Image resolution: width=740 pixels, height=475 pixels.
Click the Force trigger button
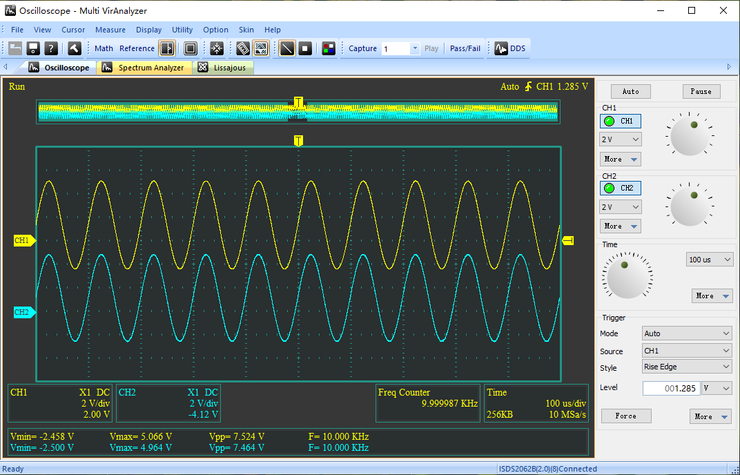tap(626, 416)
